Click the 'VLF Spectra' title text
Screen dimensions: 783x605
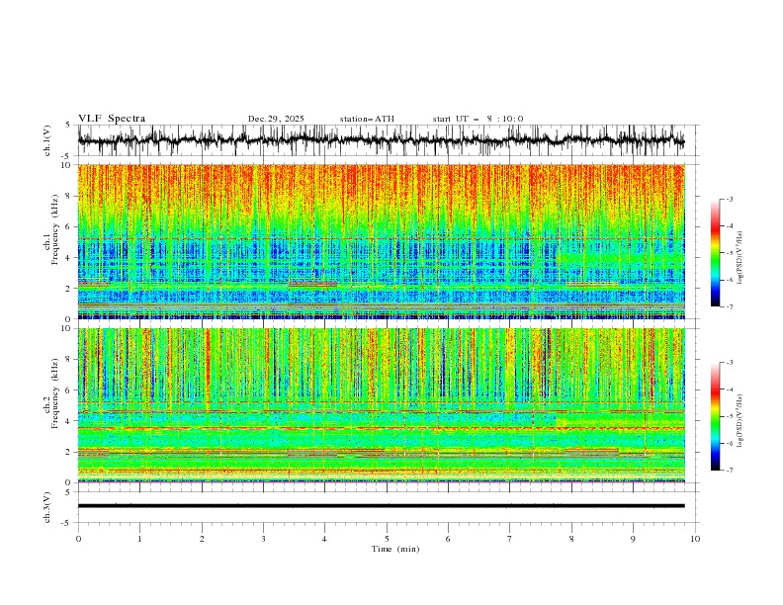tap(112, 119)
